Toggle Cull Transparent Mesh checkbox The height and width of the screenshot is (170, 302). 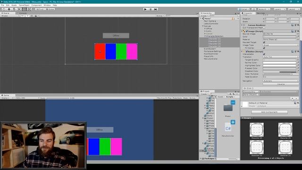[x=264, y=28]
